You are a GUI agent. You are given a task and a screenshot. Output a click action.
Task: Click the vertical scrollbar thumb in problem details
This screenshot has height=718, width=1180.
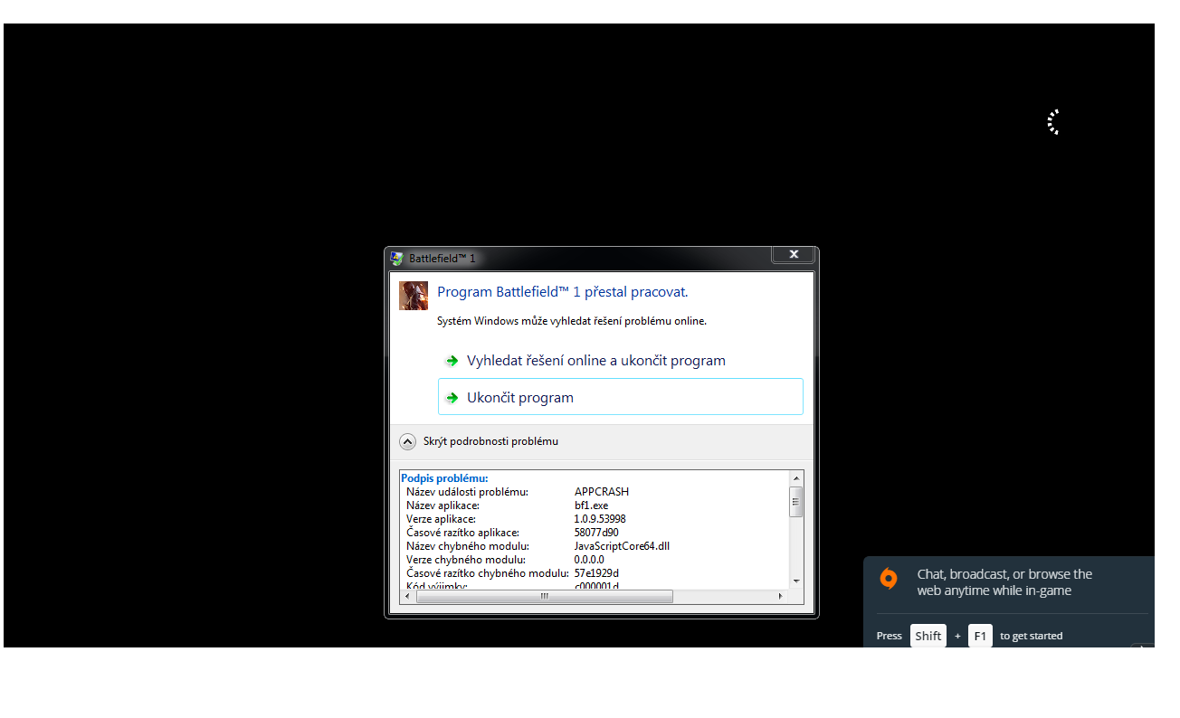point(796,502)
